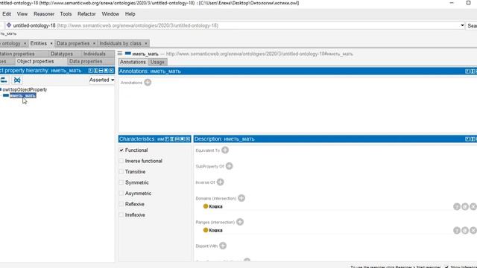This screenshot has height=268, width=477.
Task: Select Кошка class under Domains
Action: [215, 206]
